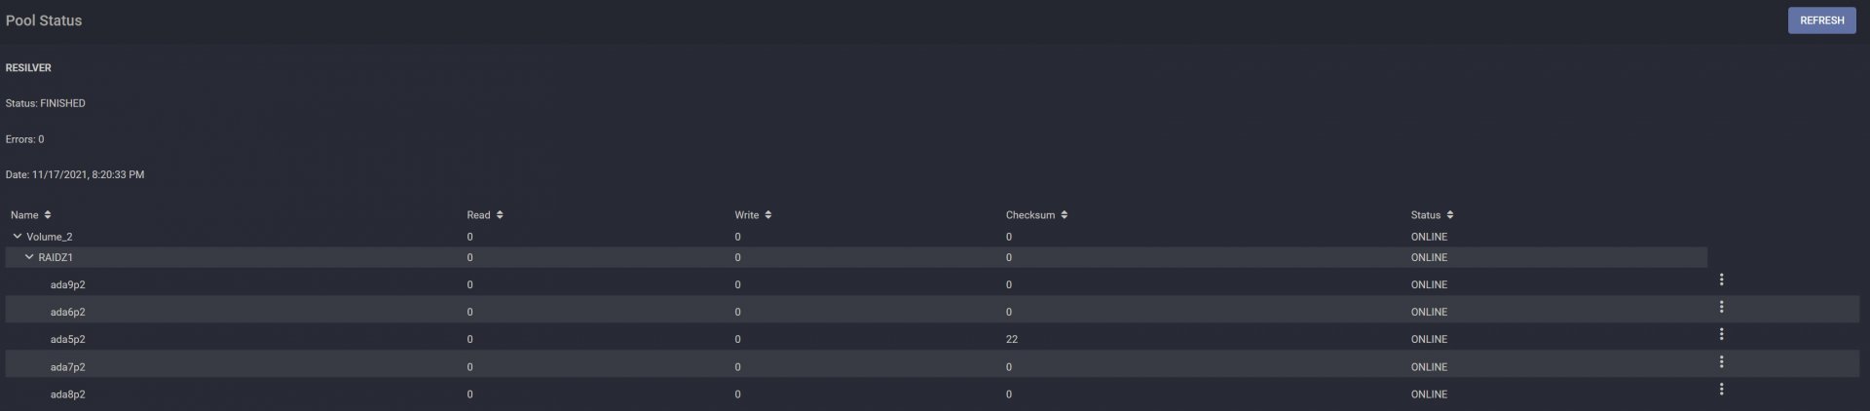Viewport: 1870px width, 411px height.
Task: Click the REFRESH button
Action: point(1821,20)
